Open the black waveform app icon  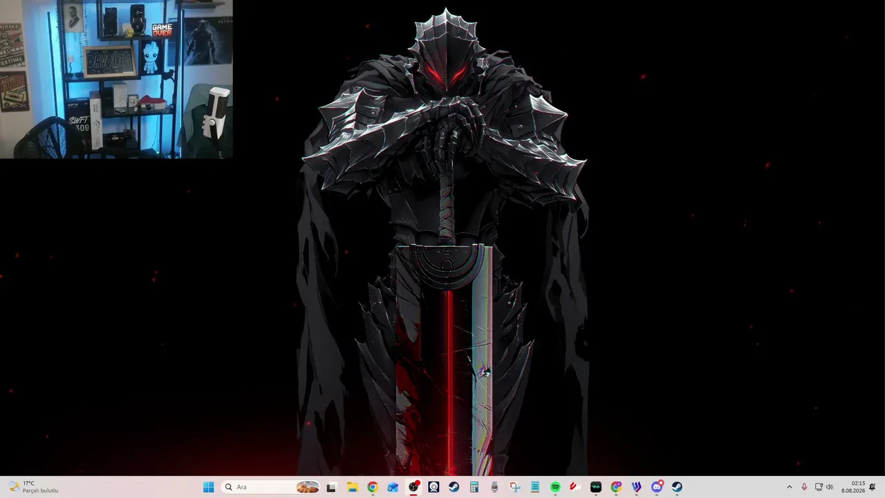click(x=596, y=487)
